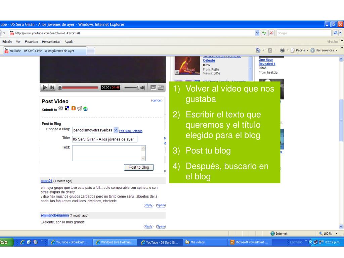The image size is (344, 258).
Task: Submit video to StumbleUpon icon
Action: pyautogui.click(x=85, y=109)
